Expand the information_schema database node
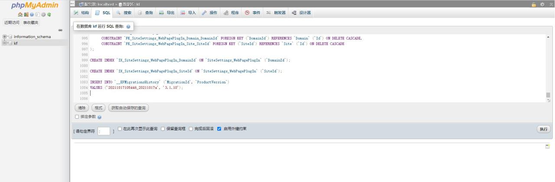This screenshot has height=182, width=555. (x=4, y=37)
